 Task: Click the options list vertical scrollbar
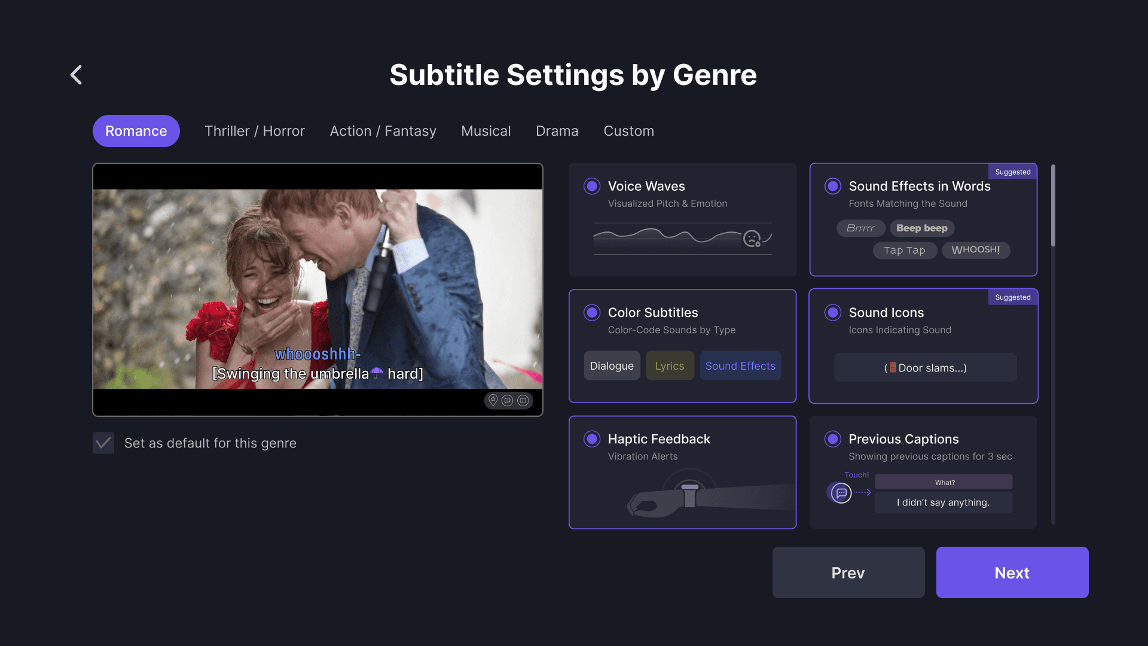(1053, 206)
